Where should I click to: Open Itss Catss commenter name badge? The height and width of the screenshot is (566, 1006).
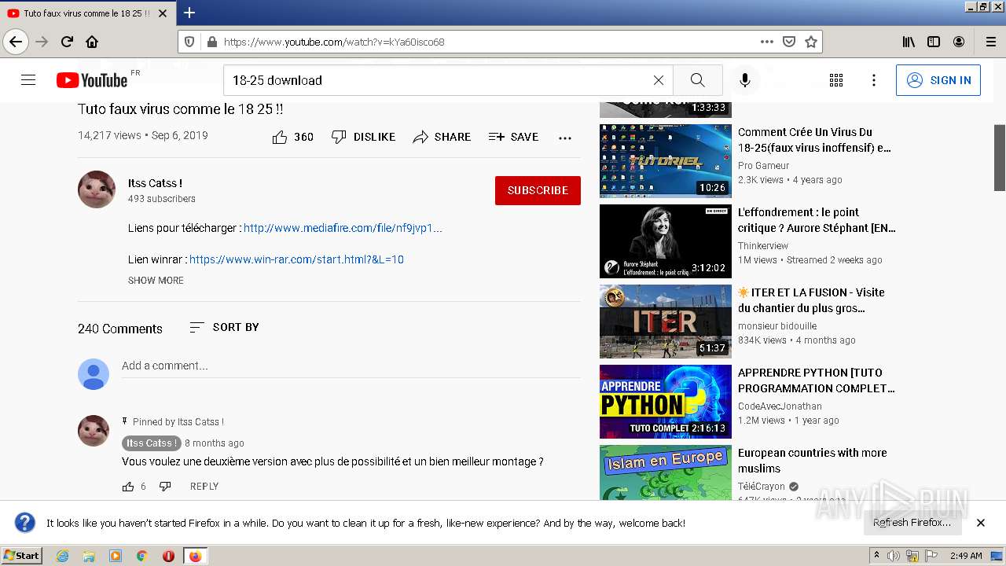[152, 443]
